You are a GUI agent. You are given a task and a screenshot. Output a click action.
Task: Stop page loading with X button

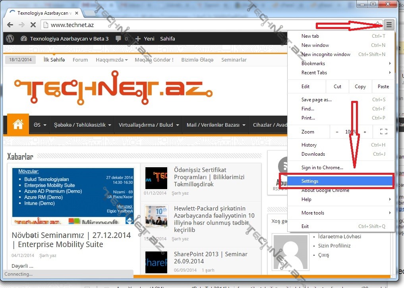point(33,25)
